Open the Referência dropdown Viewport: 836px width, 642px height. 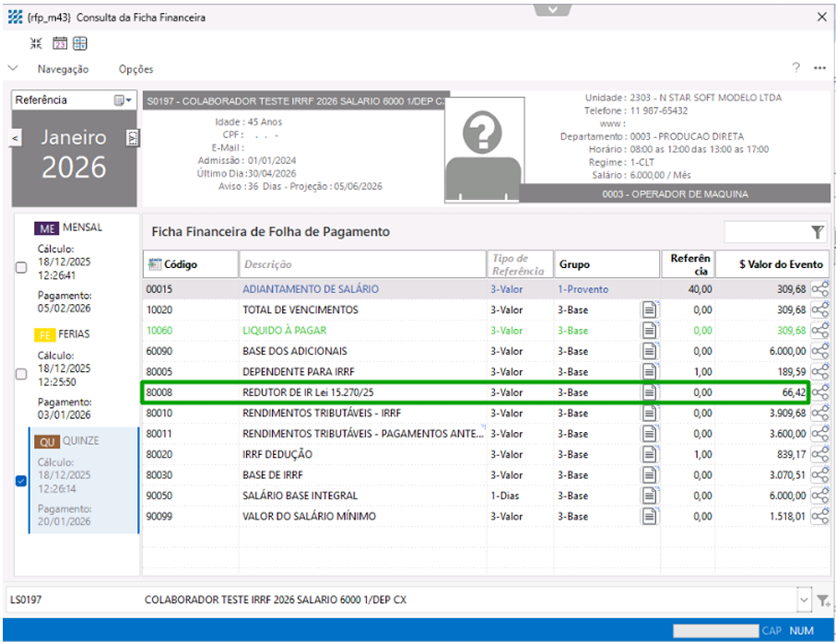[x=124, y=100]
